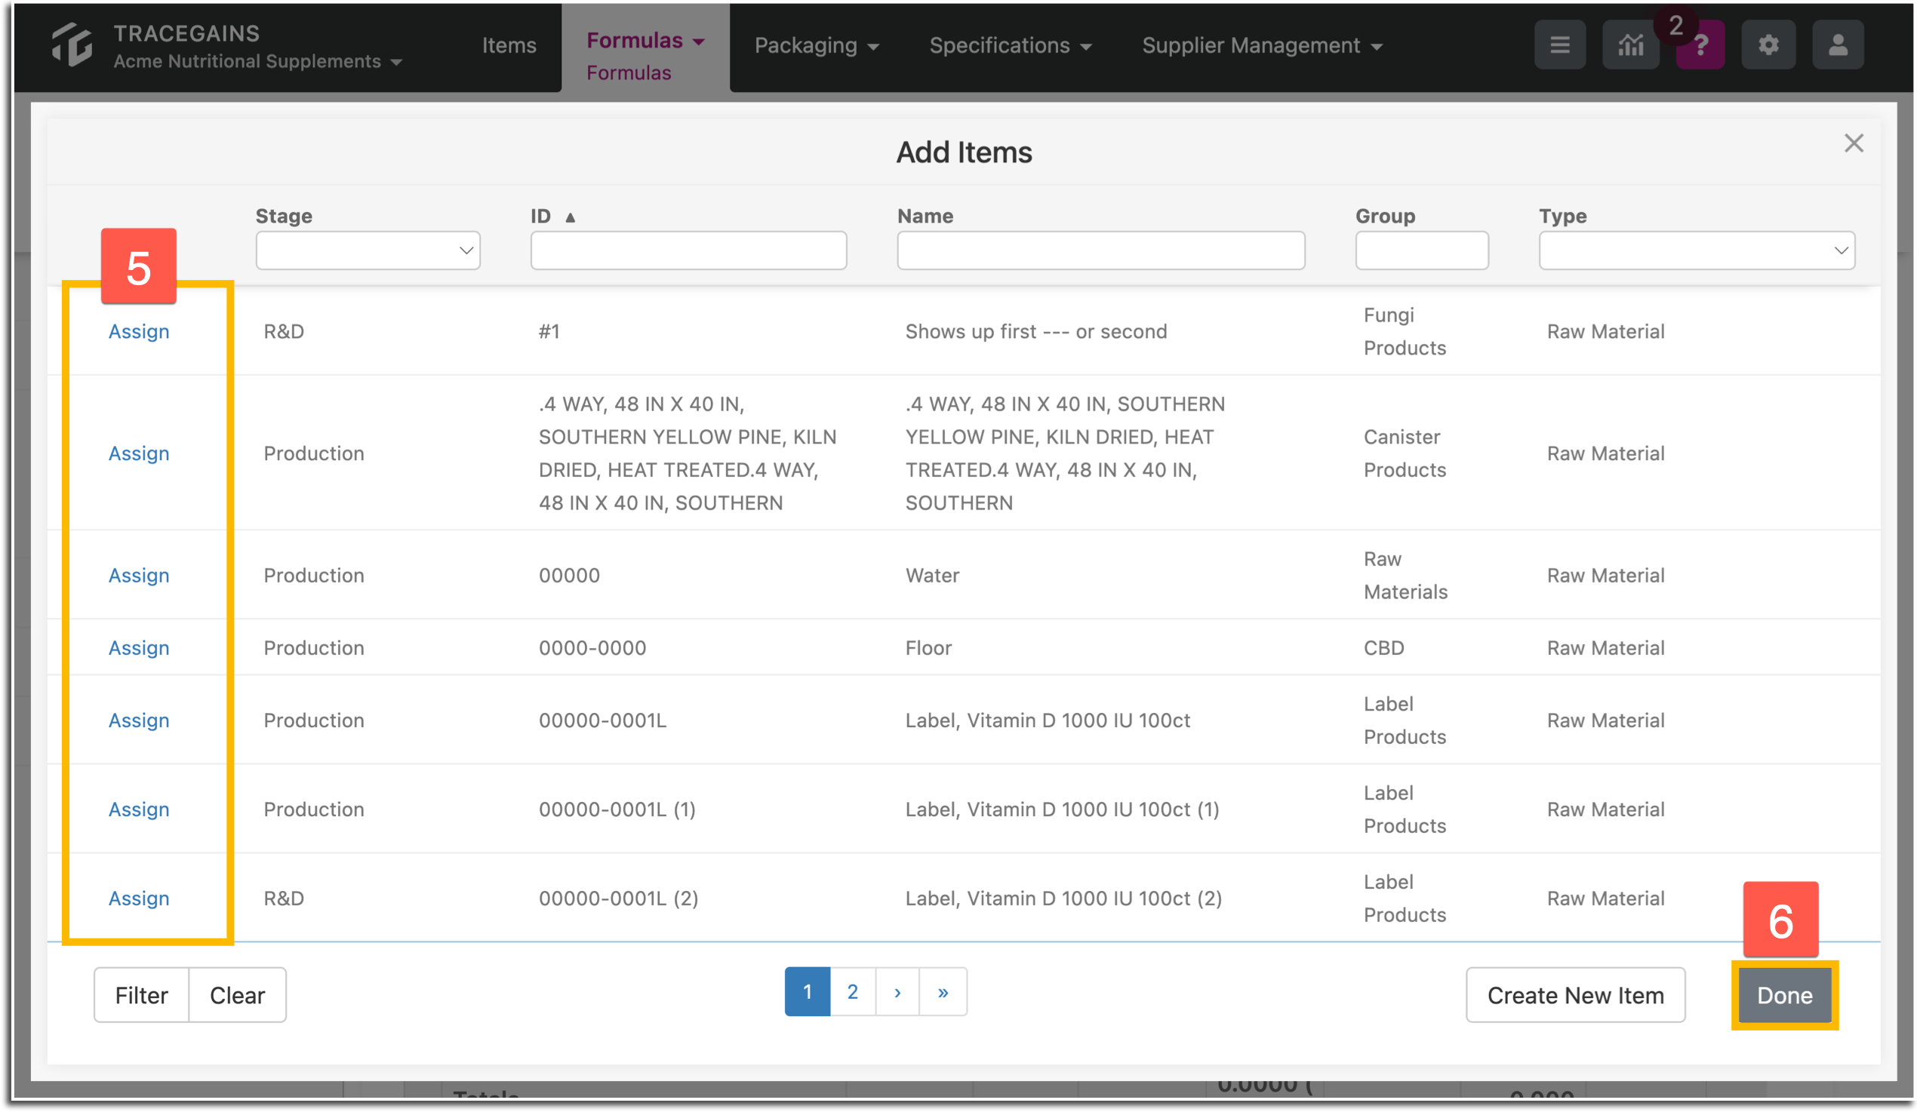Click the Filter button
This screenshot has width=1917, height=1112.
click(x=141, y=995)
